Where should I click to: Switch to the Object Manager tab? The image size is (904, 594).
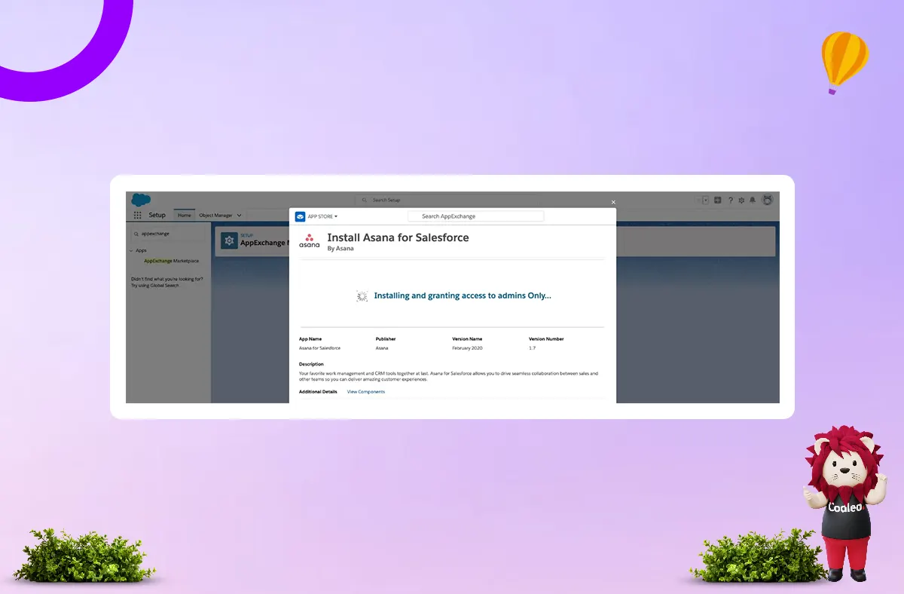pyautogui.click(x=215, y=216)
